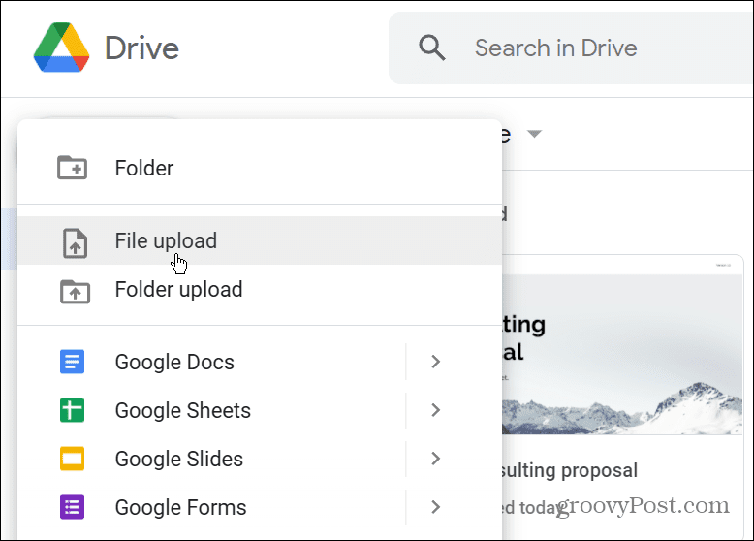754x541 pixels.
Task: Create a new Google Docs document
Action: (211, 362)
